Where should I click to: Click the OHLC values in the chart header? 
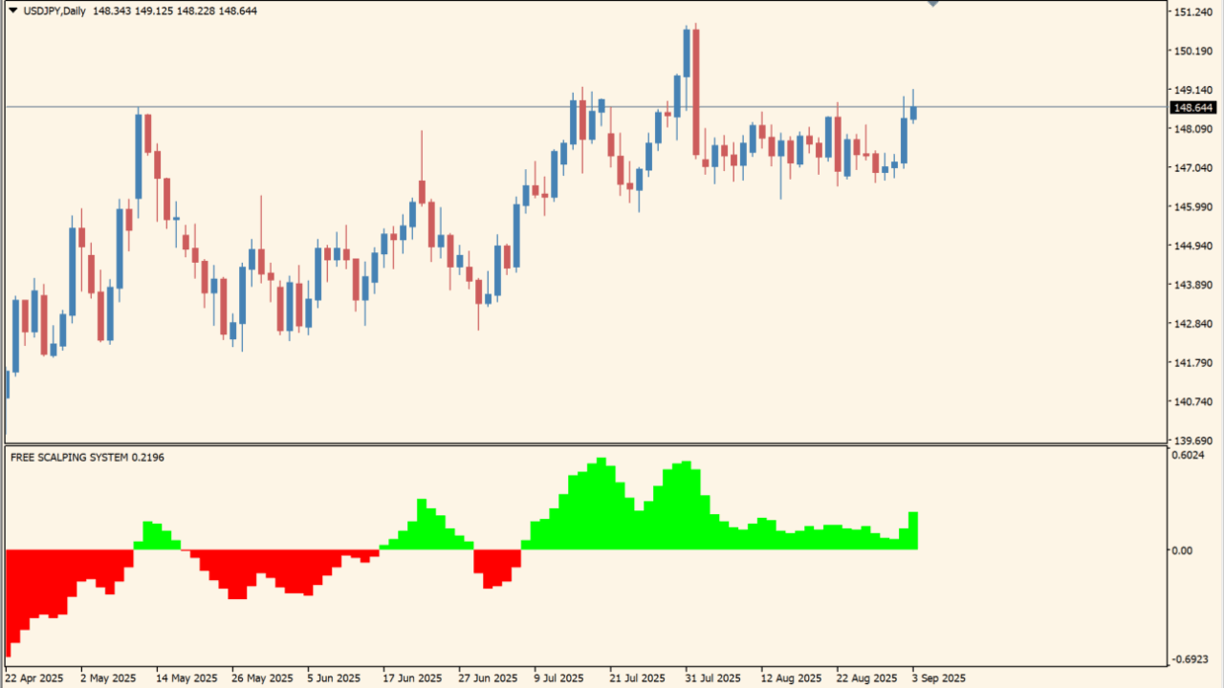pyautogui.click(x=175, y=11)
